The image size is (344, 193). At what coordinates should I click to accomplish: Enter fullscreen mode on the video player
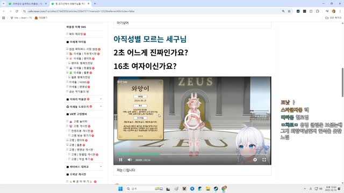(x=264, y=160)
